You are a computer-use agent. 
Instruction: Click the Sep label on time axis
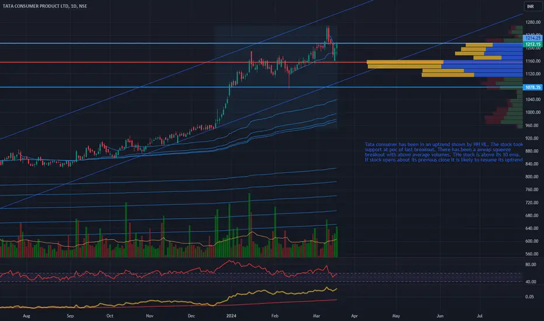pyautogui.click(x=70, y=316)
